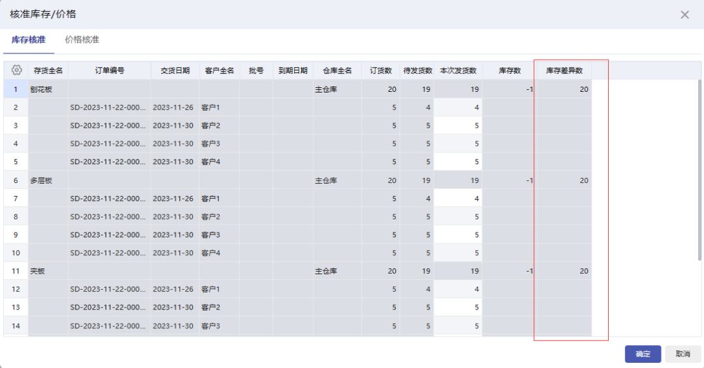Select the 库存核准 tab
The height and width of the screenshot is (368, 704).
pyautogui.click(x=28, y=40)
